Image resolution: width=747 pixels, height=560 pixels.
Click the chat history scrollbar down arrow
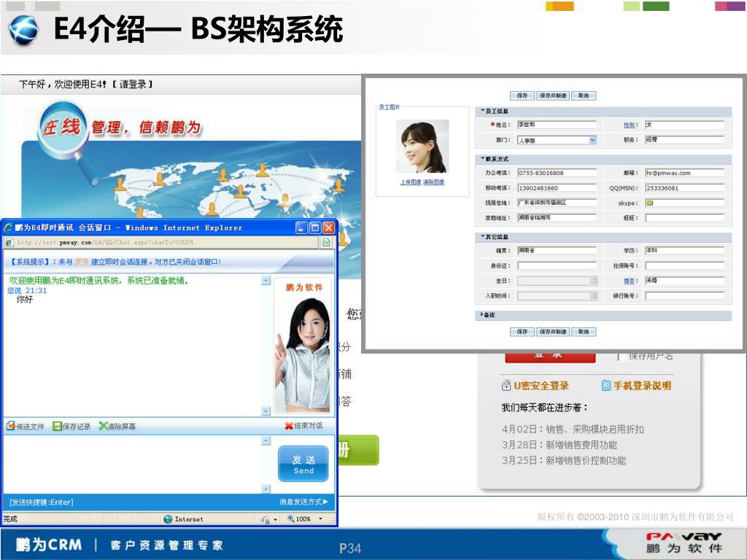click(266, 411)
